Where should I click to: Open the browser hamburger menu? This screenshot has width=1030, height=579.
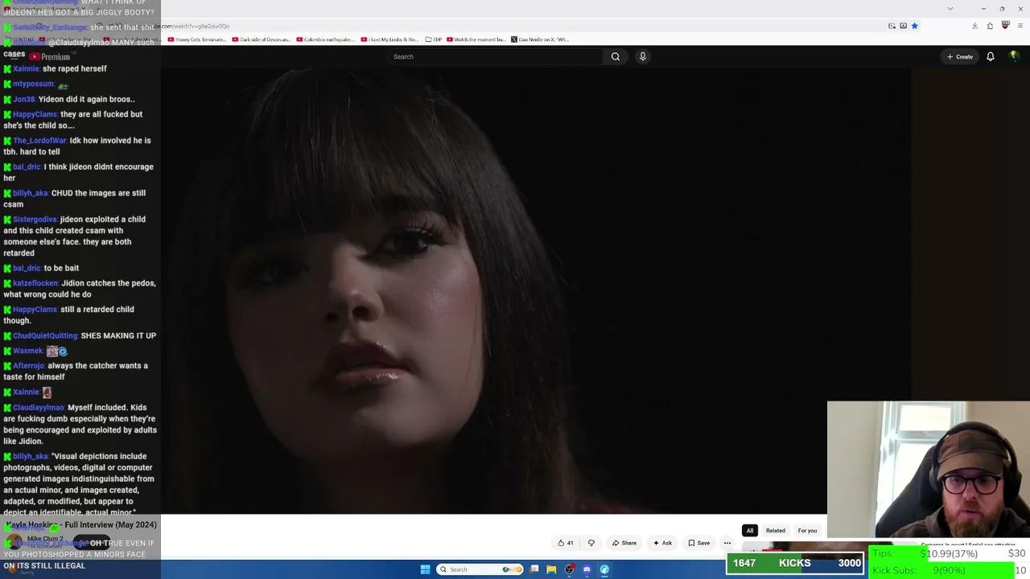point(1020,26)
